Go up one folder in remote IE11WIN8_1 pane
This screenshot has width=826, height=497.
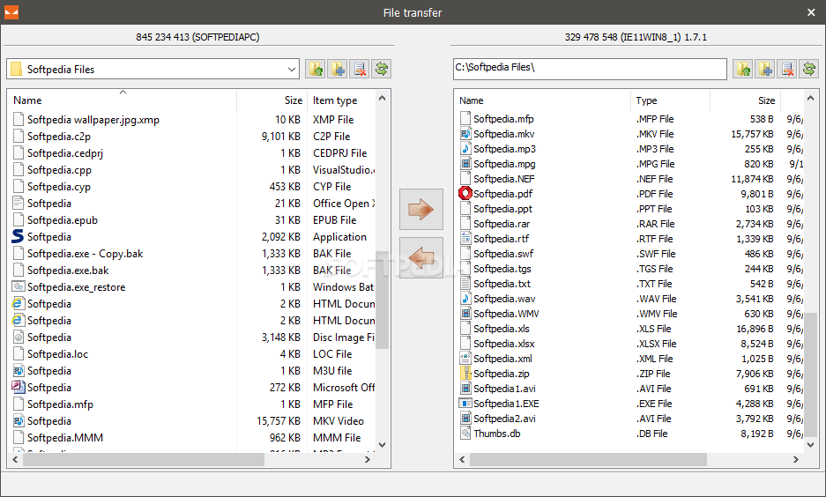pyautogui.click(x=743, y=69)
